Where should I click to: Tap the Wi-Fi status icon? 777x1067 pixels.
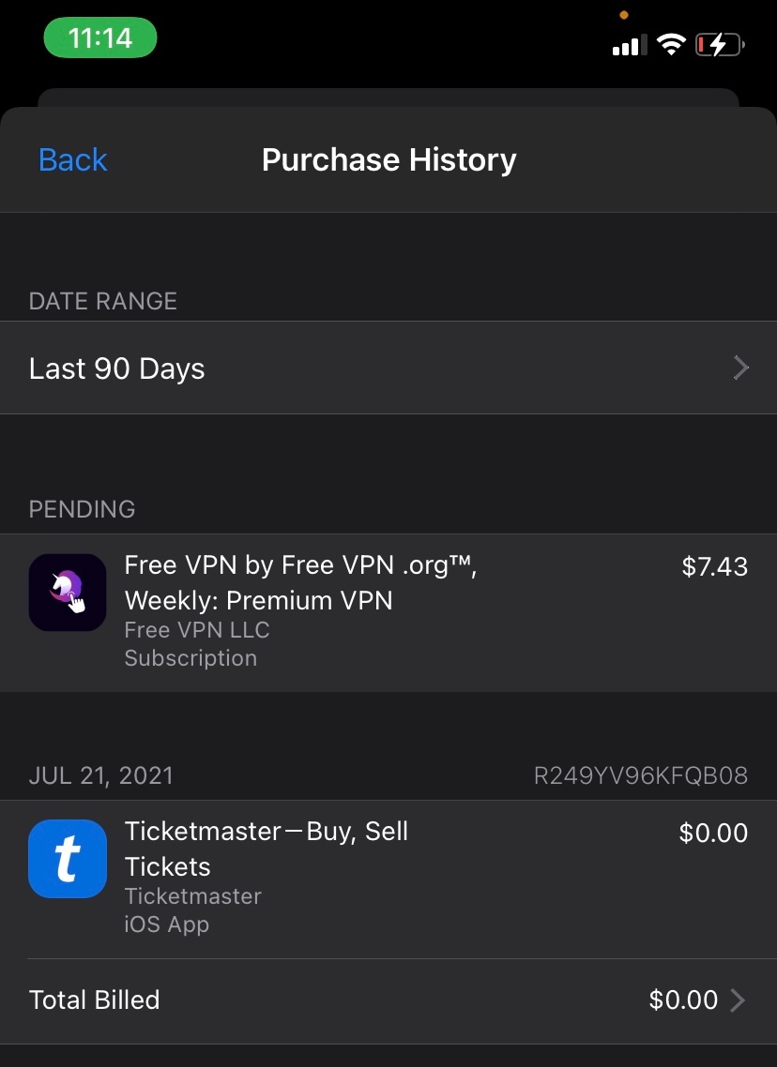pos(671,44)
